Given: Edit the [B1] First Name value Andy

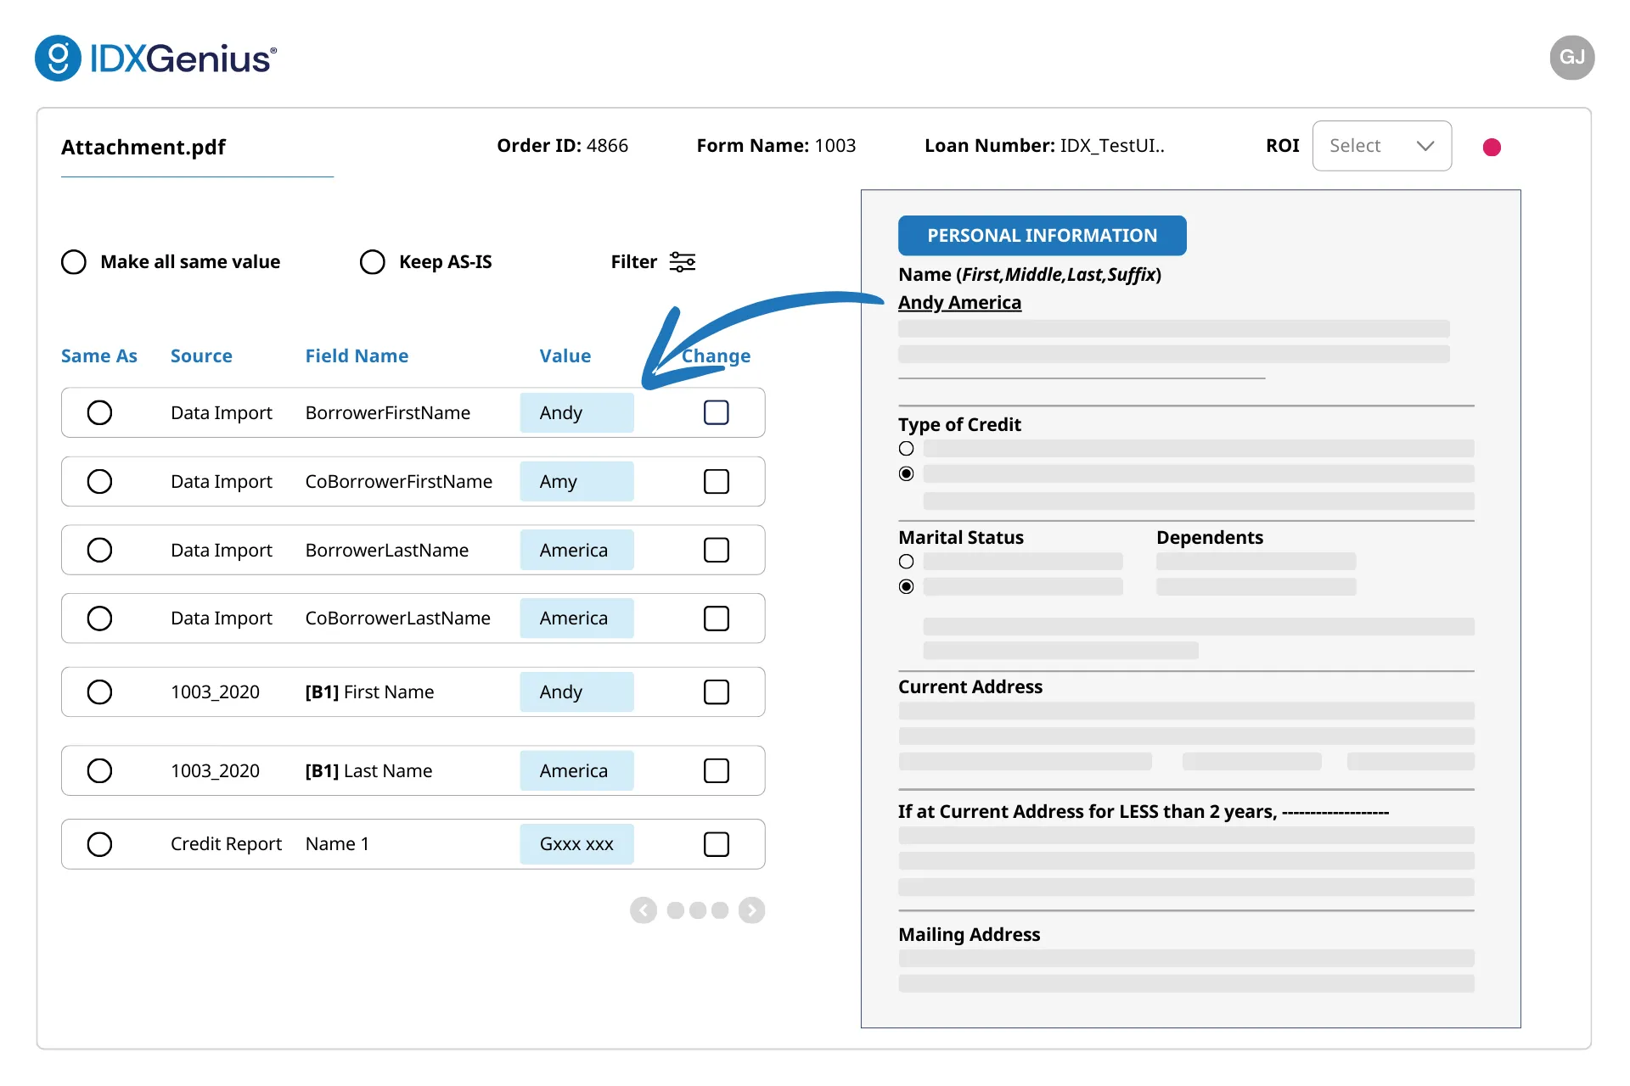Looking at the screenshot, I should (576, 691).
